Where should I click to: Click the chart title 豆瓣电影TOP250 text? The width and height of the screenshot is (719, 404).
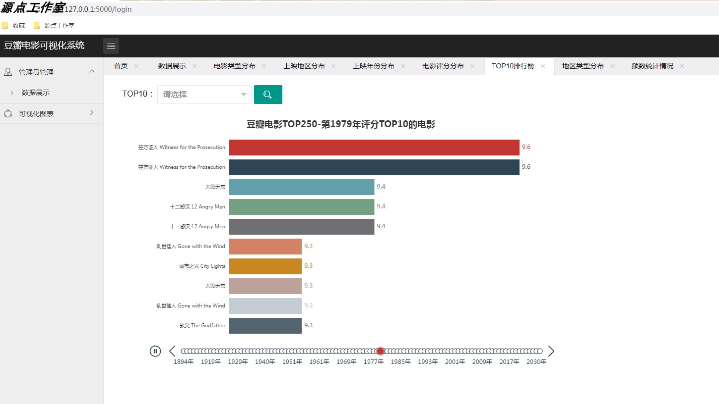(x=340, y=125)
